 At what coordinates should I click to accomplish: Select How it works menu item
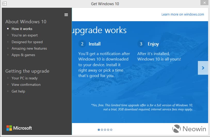click(x=22, y=29)
